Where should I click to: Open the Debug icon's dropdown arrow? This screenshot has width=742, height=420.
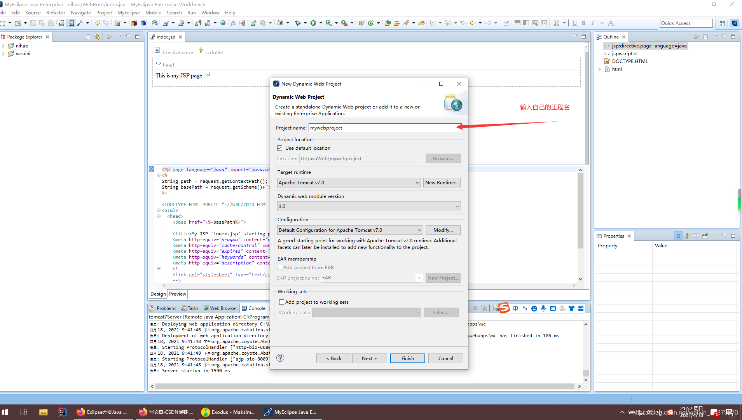click(305, 23)
